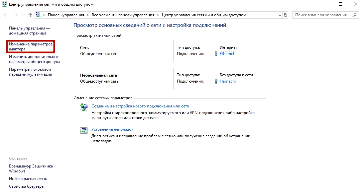The image size is (363, 195).
Task: Open the Hamachi connection link
Action: 228,81
